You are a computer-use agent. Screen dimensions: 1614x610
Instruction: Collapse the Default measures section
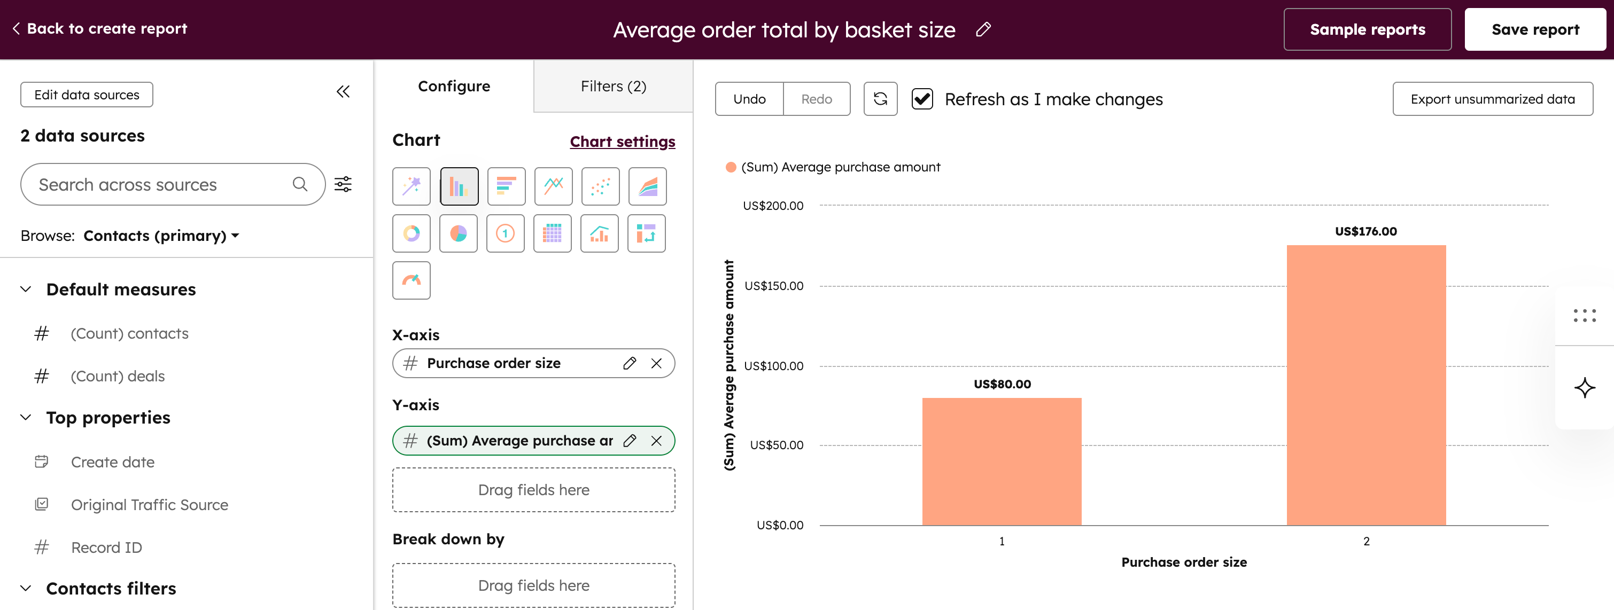[26, 289]
